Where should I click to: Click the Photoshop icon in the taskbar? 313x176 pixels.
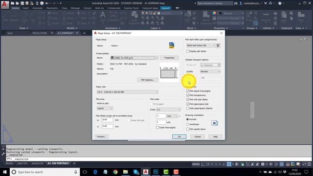156,172
